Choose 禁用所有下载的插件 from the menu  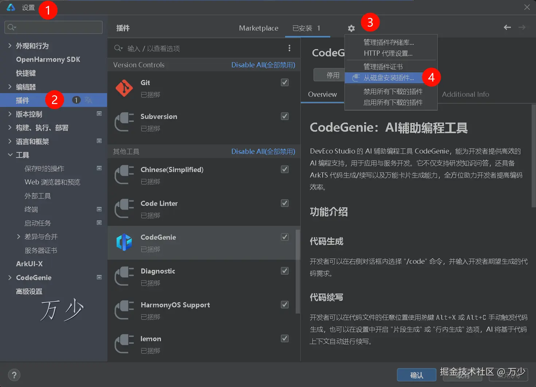(391, 91)
